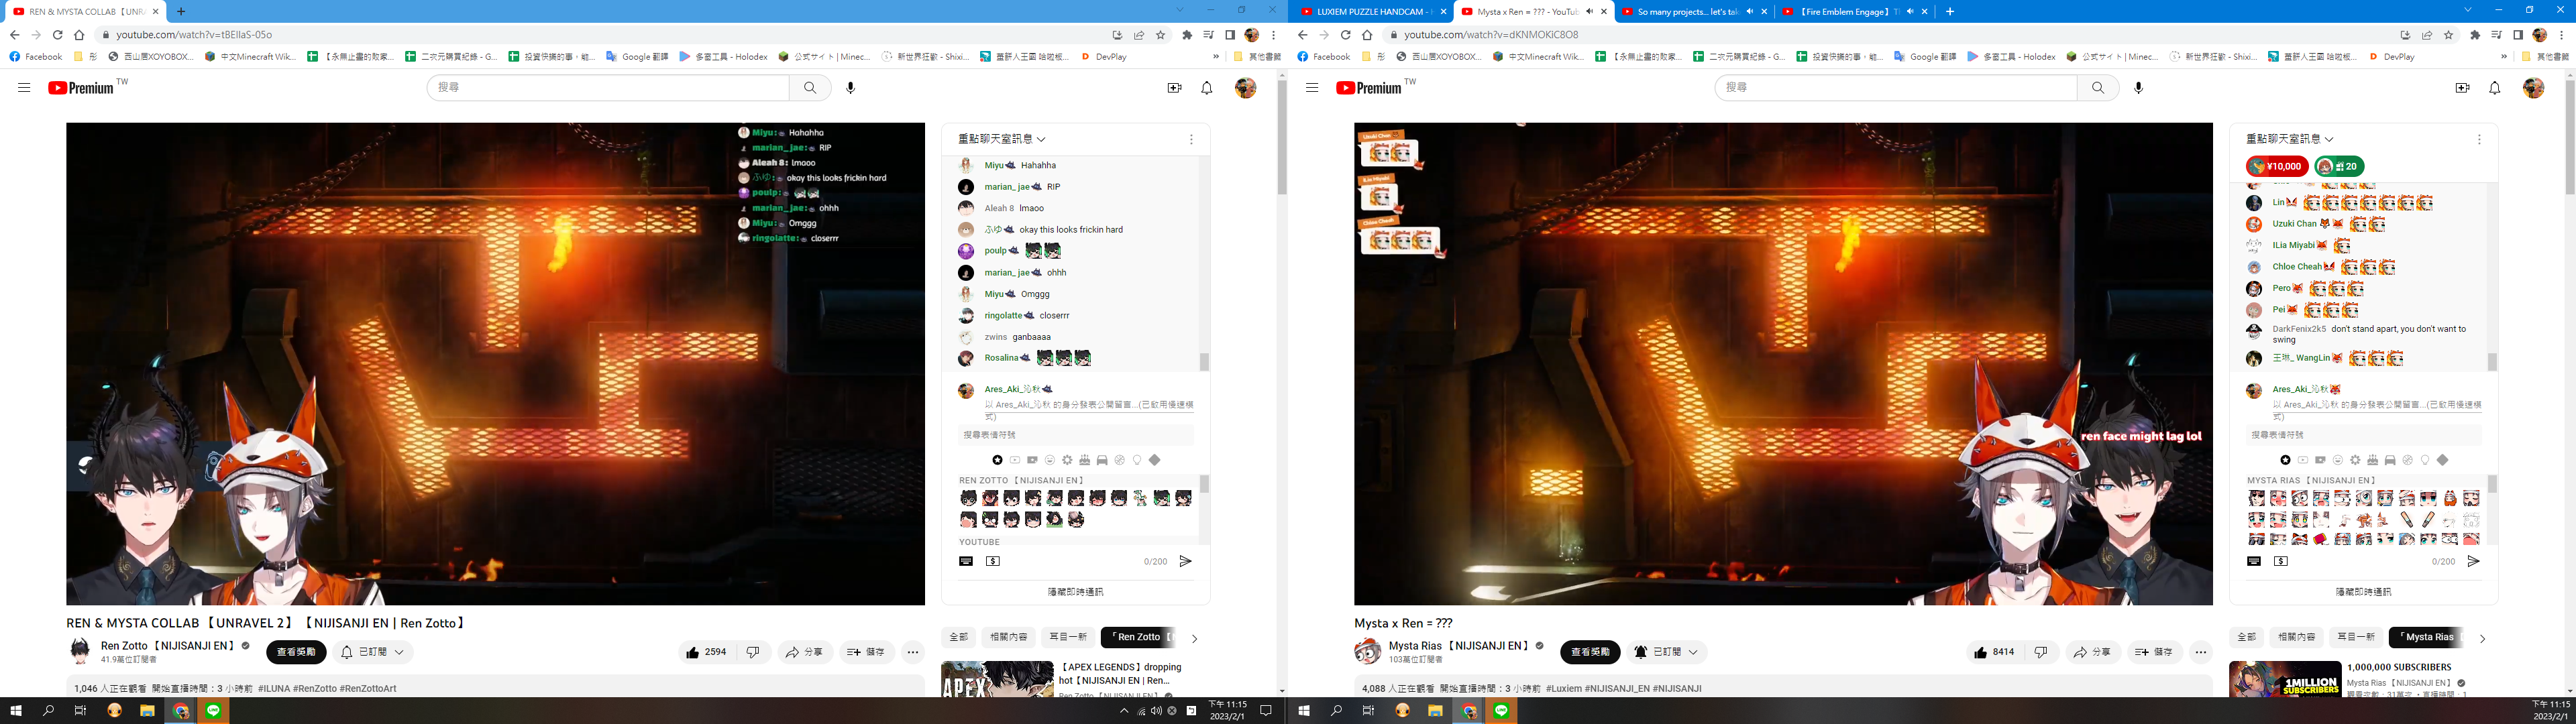
Task: Open YouTube guide menu in Ren Zotto window
Action: [x=24, y=88]
